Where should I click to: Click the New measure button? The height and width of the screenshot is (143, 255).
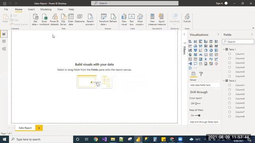point(152,19)
